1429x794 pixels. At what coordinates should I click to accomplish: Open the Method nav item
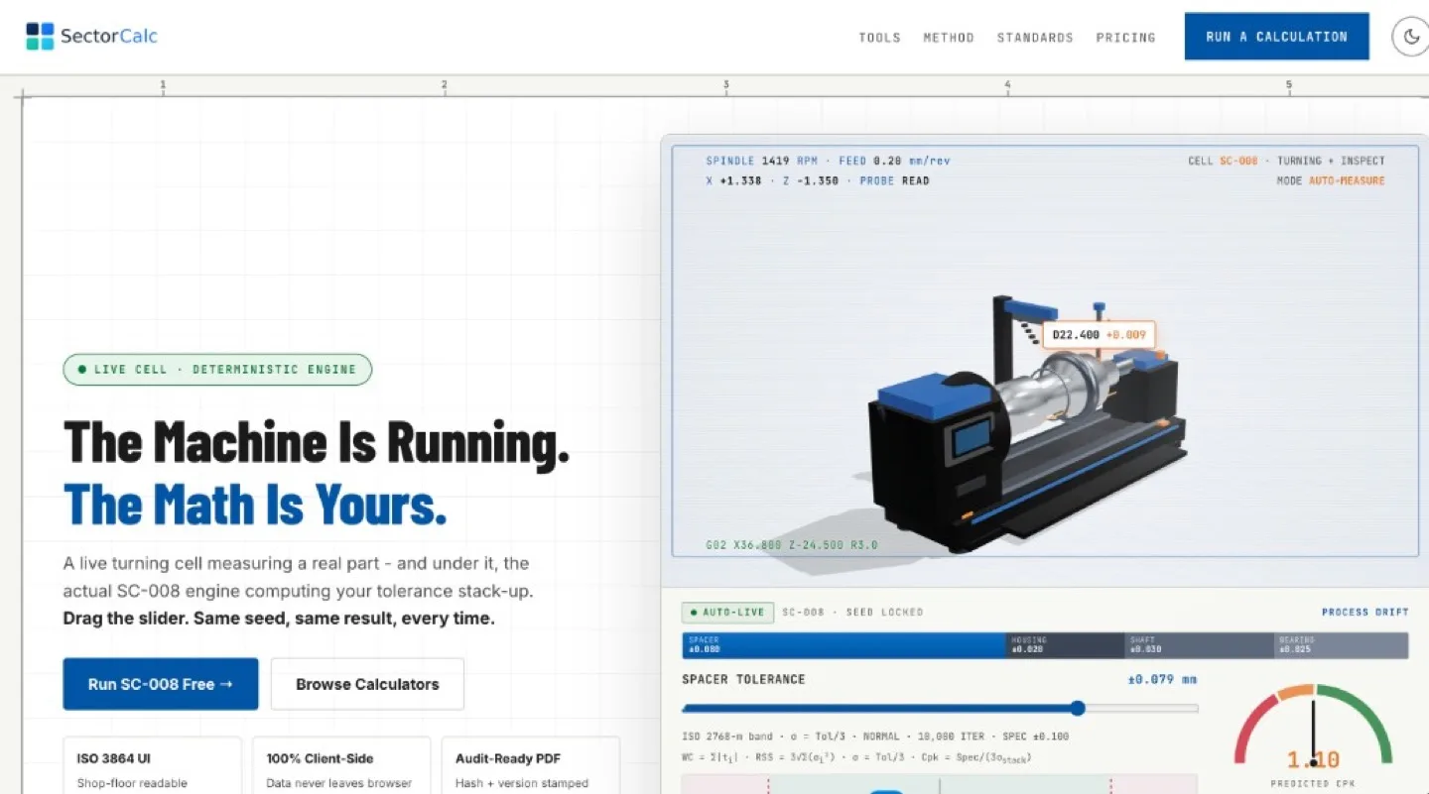click(x=949, y=38)
